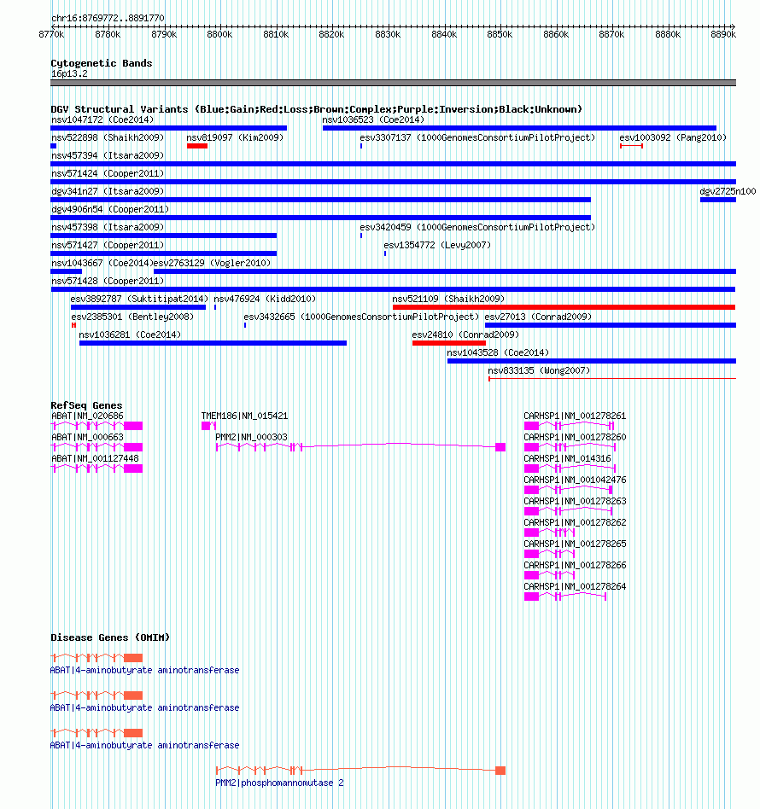The image size is (760, 809).
Task: Select the CARHSP1|NM_001042476 transcript label
Action: (575, 480)
